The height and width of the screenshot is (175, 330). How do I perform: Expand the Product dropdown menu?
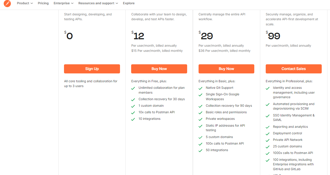point(25,3)
